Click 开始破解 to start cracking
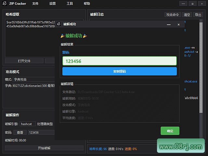Viewport: 208px width, 156px height. [x=44, y=148]
